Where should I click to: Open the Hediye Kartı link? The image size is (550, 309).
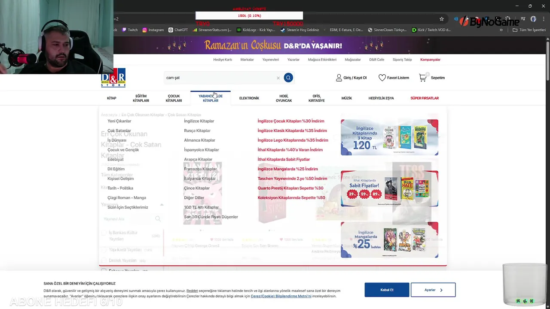(x=223, y=60)
